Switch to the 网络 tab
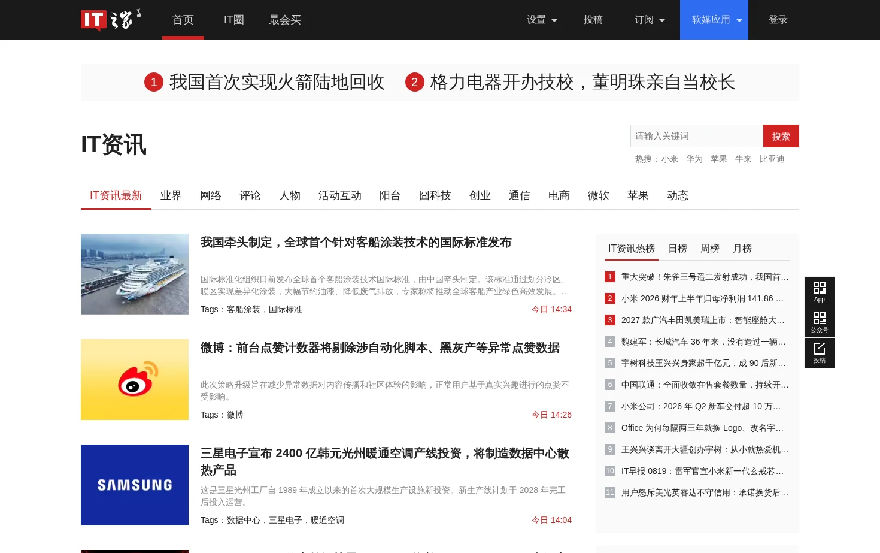Image resolution: width=880 pixels, height=553 pixels. click(x=211, y=195)
